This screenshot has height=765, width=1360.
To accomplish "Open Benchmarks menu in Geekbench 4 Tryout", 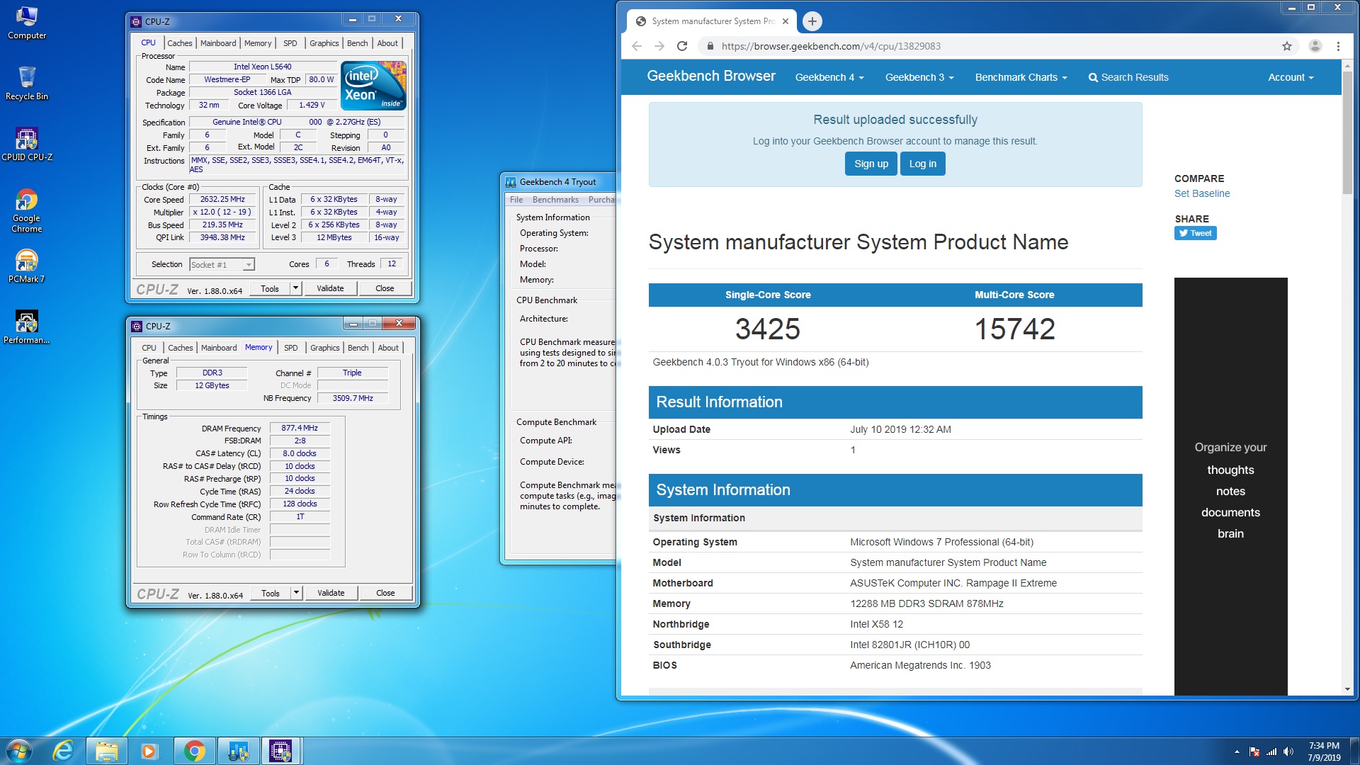I will tap(555, 200).
